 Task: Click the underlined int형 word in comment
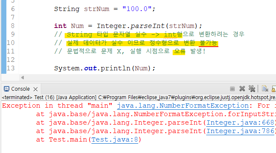pos(173,34)
